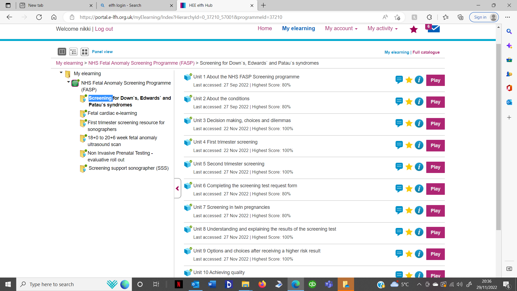
Task: Switch to split panel view icon
Action: coord(62,51)
